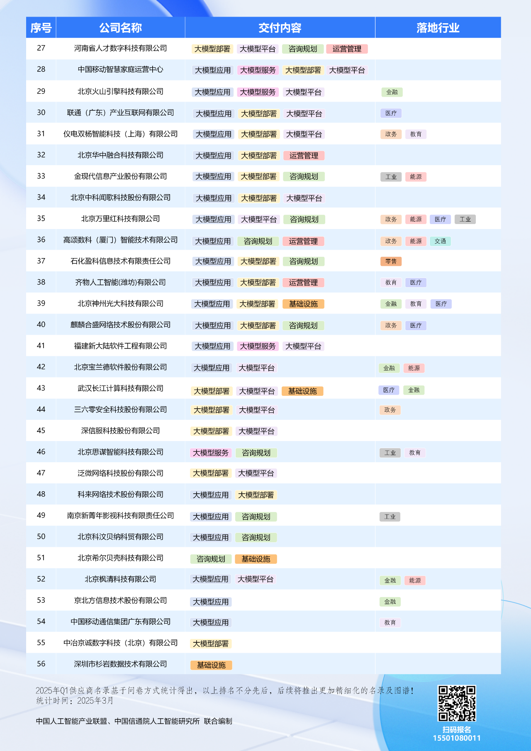Select company 北京思谋智能科技有限公司
The image size is (531, 751).
click(120, 451)
